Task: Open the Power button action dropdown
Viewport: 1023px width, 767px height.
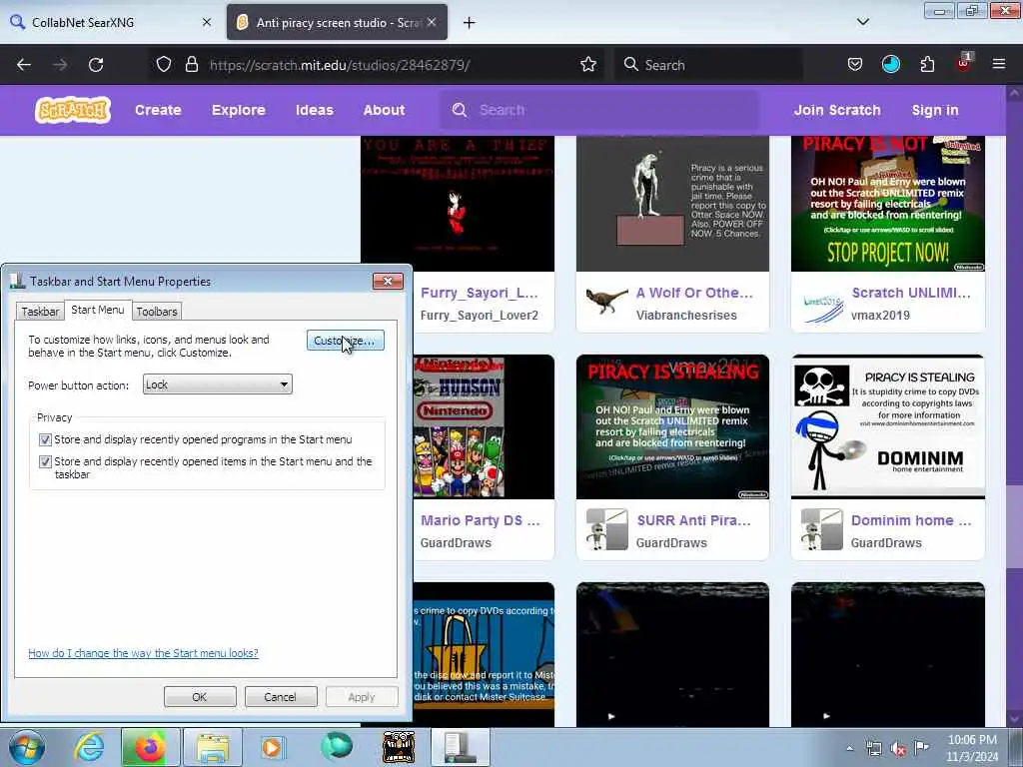Action: click(x=217, y=384)
